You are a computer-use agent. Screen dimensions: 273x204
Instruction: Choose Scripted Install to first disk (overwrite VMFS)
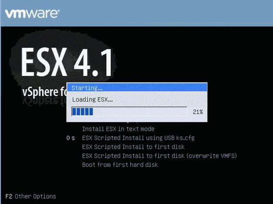click(x=159, y=156)
